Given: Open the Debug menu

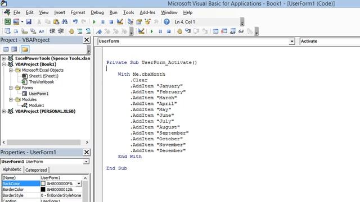Looking at the screenshot, I should pyautogui.click(x=97, y=12).
